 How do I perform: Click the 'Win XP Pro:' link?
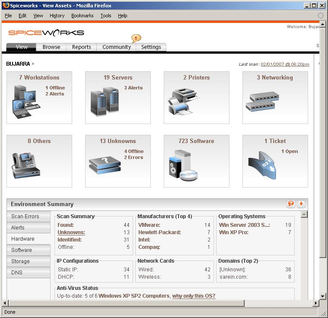(x=233, y=232)
